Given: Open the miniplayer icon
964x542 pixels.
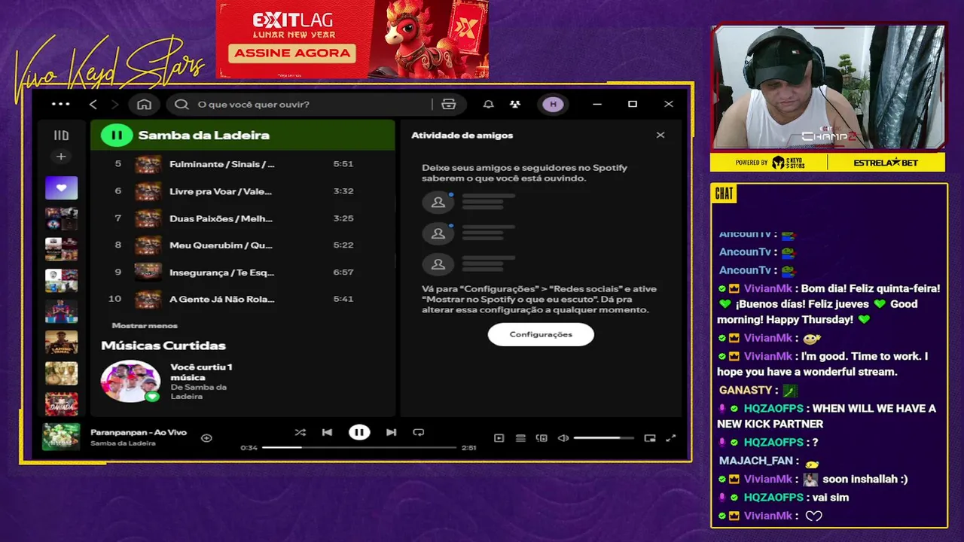Looking at the screenshot, I should click(x=650, y=438).
